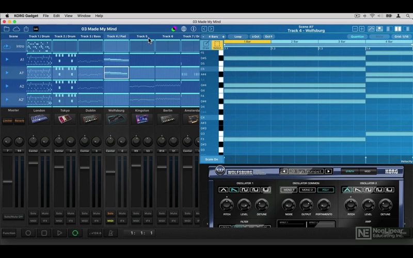Click the Record button in transport
The height and width of the screenshot is (258, 413).
[x=28, y=233]
